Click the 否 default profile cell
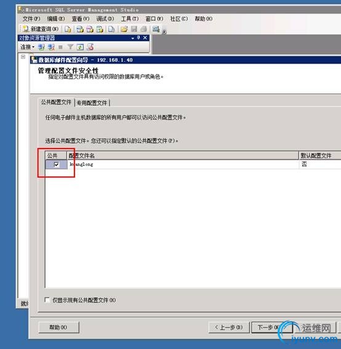This screenshot has height=349, width=341. point(320,165)
